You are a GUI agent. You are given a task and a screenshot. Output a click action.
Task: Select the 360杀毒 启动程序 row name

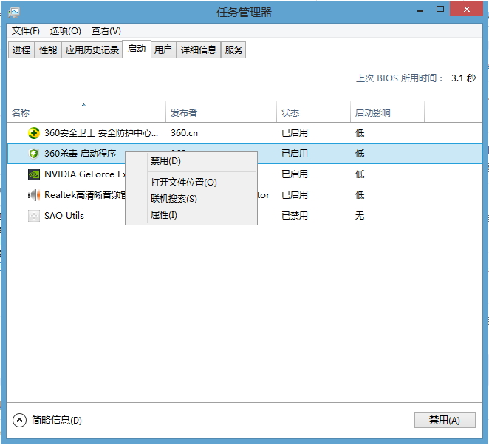tap(81, 154)
